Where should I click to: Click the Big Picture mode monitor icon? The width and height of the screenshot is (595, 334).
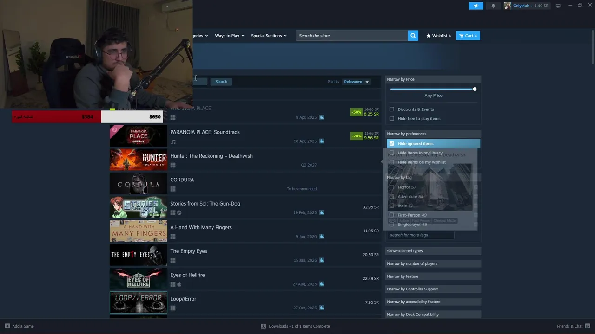click(x=558, y=6)
